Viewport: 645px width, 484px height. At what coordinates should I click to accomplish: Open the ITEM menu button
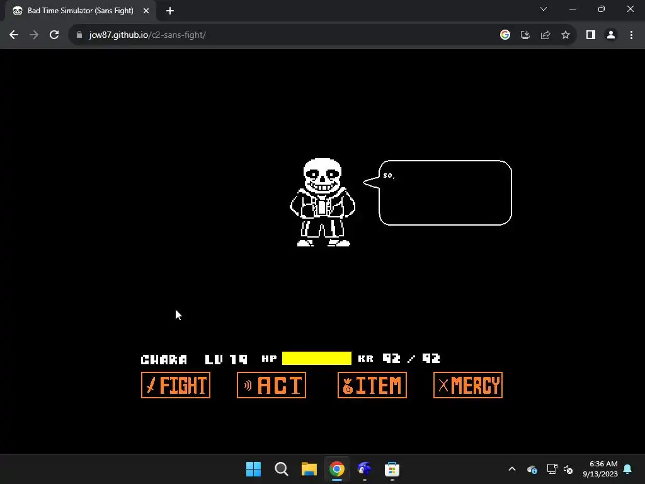click(372, 385)
